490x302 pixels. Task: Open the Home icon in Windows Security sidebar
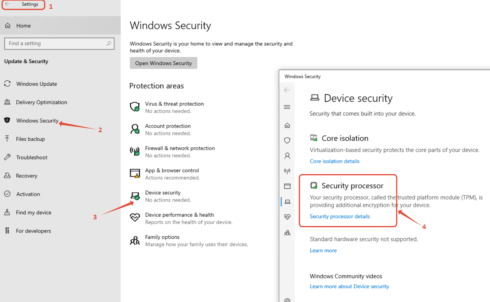(287, 125)
